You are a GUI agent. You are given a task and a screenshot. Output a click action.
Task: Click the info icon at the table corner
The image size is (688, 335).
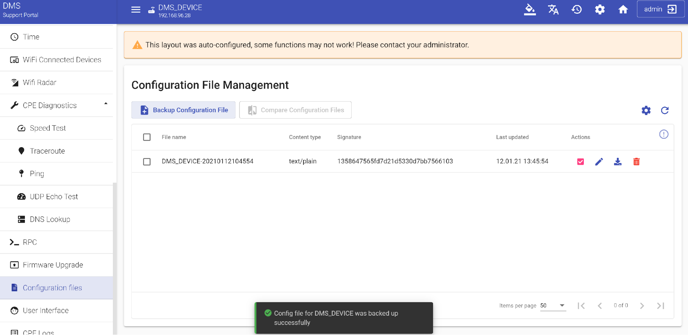pos(664,134)
